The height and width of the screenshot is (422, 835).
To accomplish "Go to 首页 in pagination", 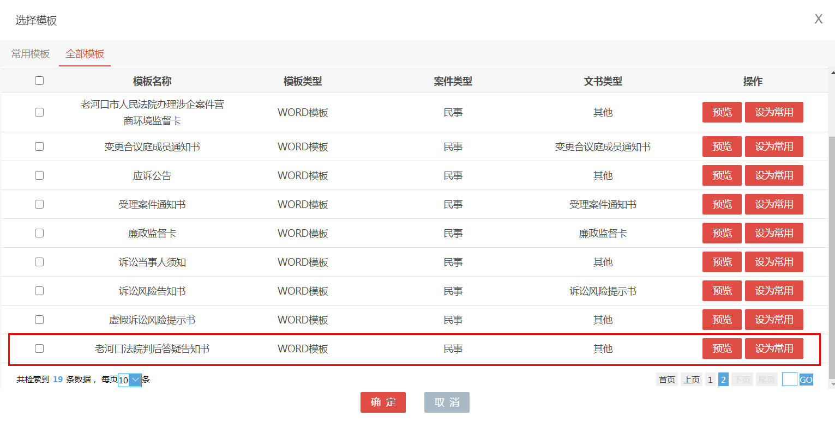I will [x=666, y=380].
